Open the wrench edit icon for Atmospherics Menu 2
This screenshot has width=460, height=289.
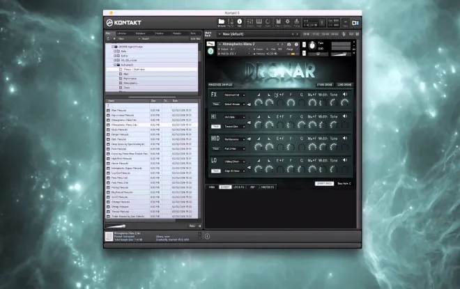tap(210, 44)
